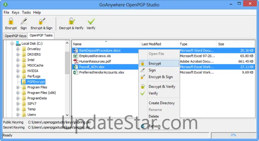Sort files by the Name column header
This screenshot has width=259, height=141.
(x=106, y=44)
